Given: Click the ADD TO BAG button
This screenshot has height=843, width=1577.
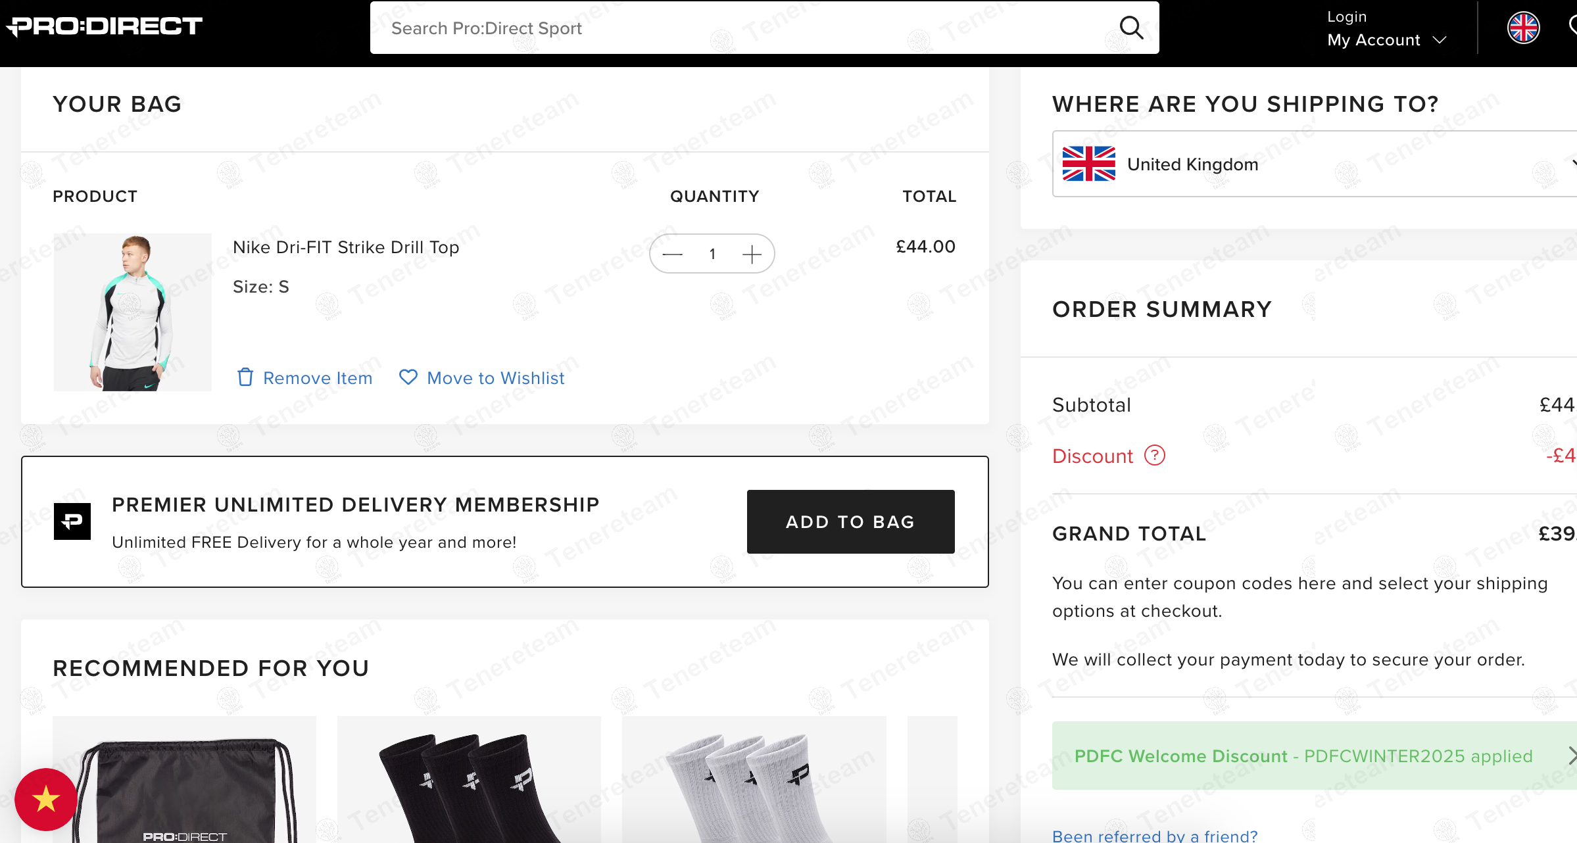Looking at the screenshot, I should coord(850,521).
